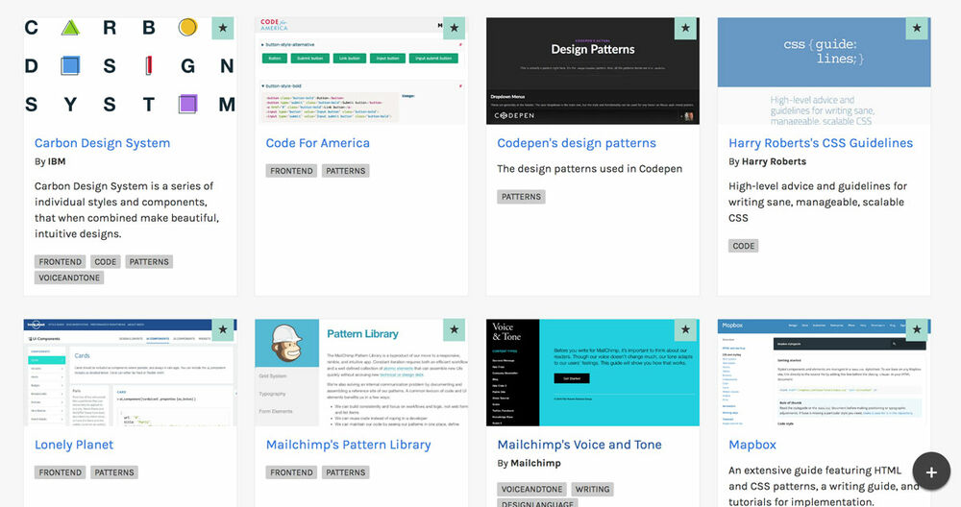
Task: Click the 'By IBM' author text
Action: (50, 161)
